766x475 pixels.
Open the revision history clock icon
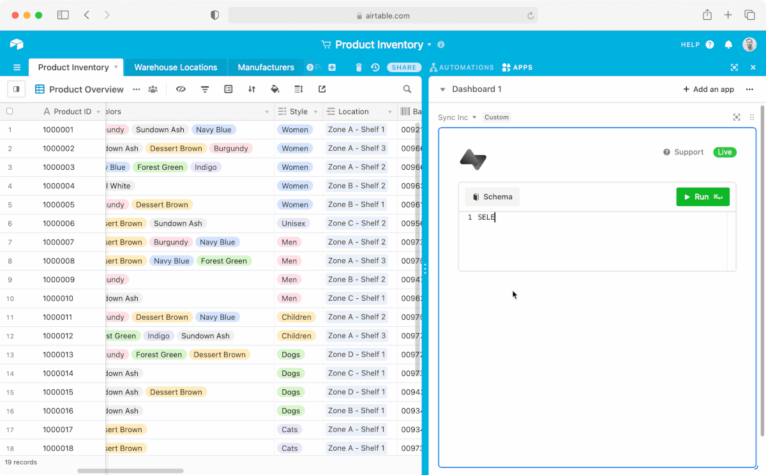click(375, 67)
